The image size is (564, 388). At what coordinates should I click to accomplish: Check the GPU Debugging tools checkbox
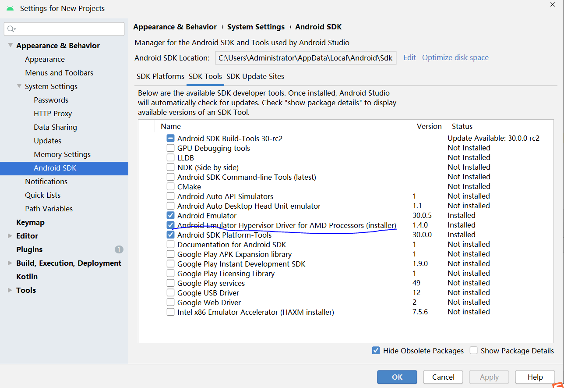tap(170, 148)
